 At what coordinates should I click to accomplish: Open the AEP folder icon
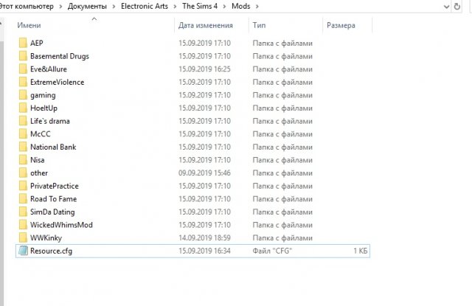[x=23, y=43]
